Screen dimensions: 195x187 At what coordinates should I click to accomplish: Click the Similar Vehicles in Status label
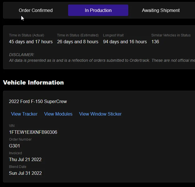171,35
